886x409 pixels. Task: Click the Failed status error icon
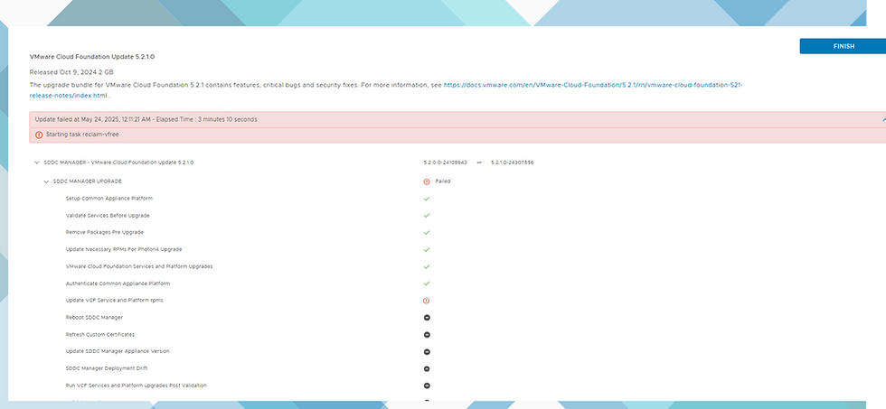point(427,181)
